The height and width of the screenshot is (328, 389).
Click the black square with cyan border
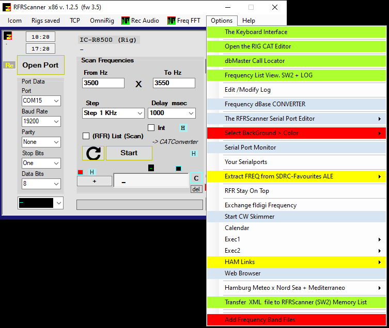tap(178, 169)
